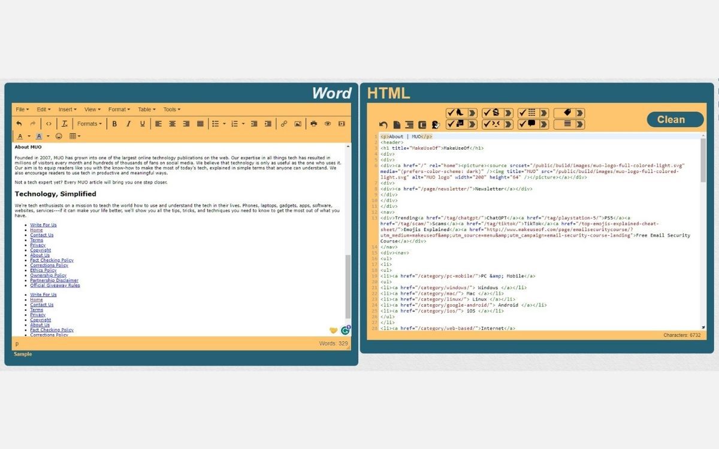Open the Tools menu
Viewport: 719px width, 449px height.
(171, 110)
